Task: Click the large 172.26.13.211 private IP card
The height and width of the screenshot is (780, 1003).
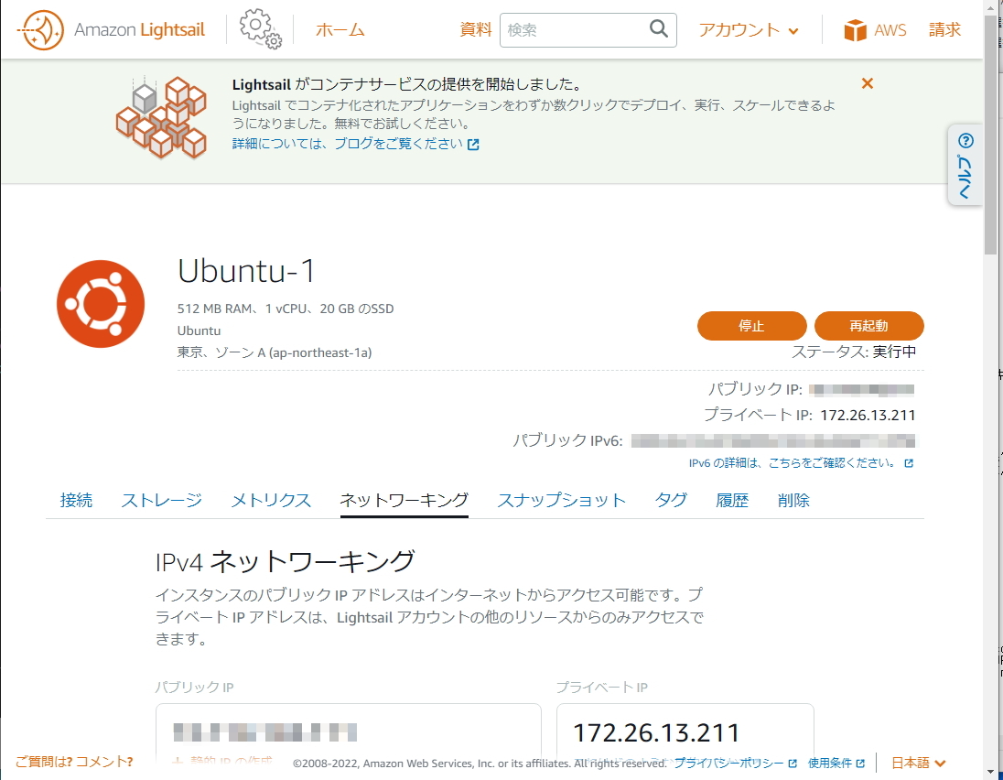Action: tap(685, 732)
